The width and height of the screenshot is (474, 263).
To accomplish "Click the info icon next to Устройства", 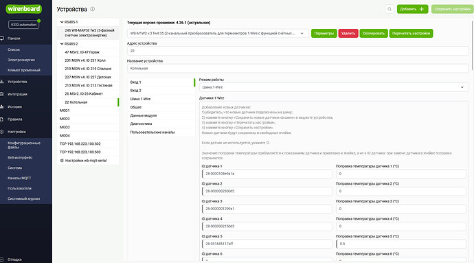I will point(93,9).
